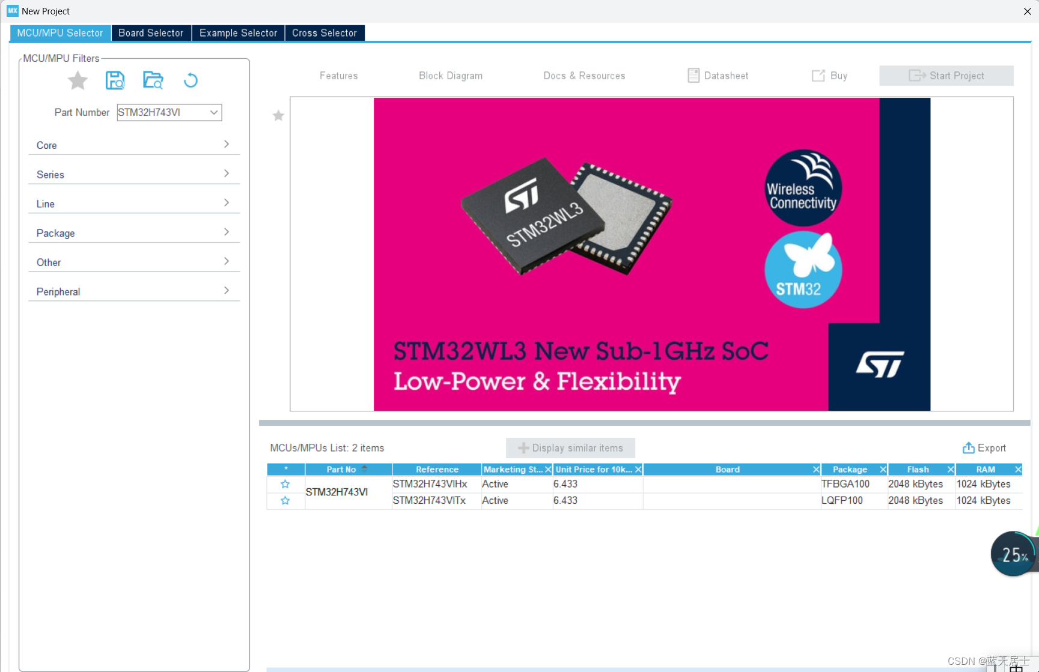Remove Board column with X
This screenshot has height=672, width=1039.
[x=816, y=470]
